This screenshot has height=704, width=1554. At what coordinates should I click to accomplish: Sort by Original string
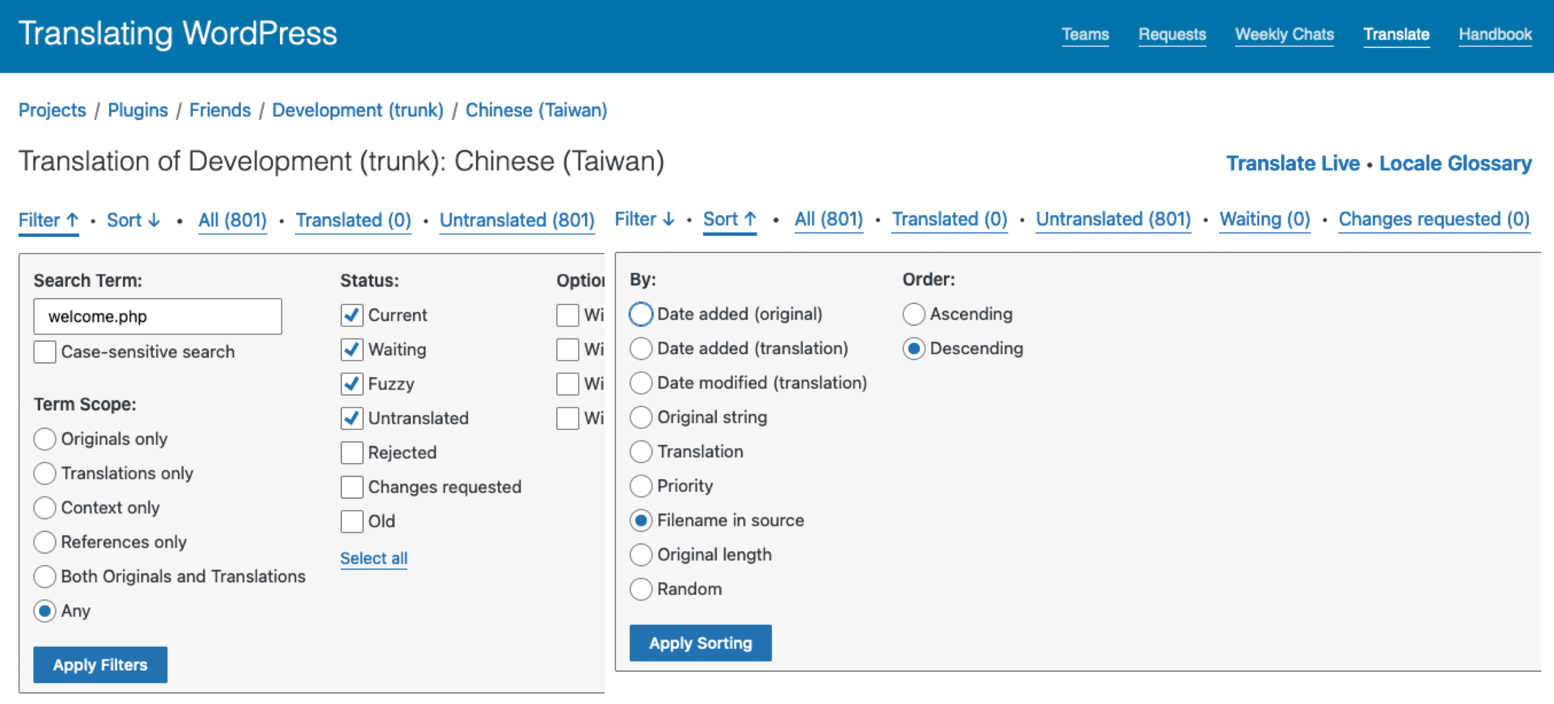(x=641, y=417)
